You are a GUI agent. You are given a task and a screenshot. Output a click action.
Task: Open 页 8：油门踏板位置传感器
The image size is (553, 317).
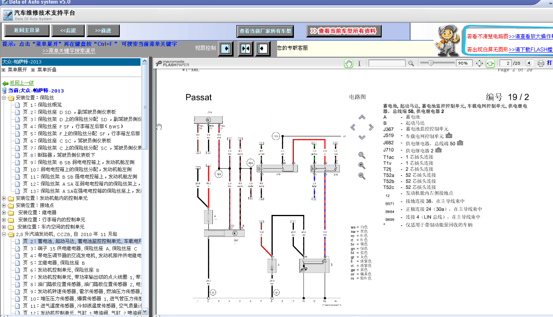tap(82, 284)
